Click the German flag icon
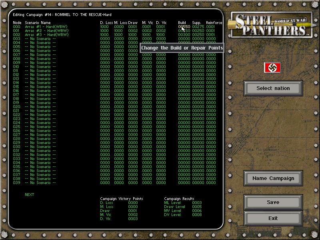This screenshot has height=240, width=320. (272, 68)
